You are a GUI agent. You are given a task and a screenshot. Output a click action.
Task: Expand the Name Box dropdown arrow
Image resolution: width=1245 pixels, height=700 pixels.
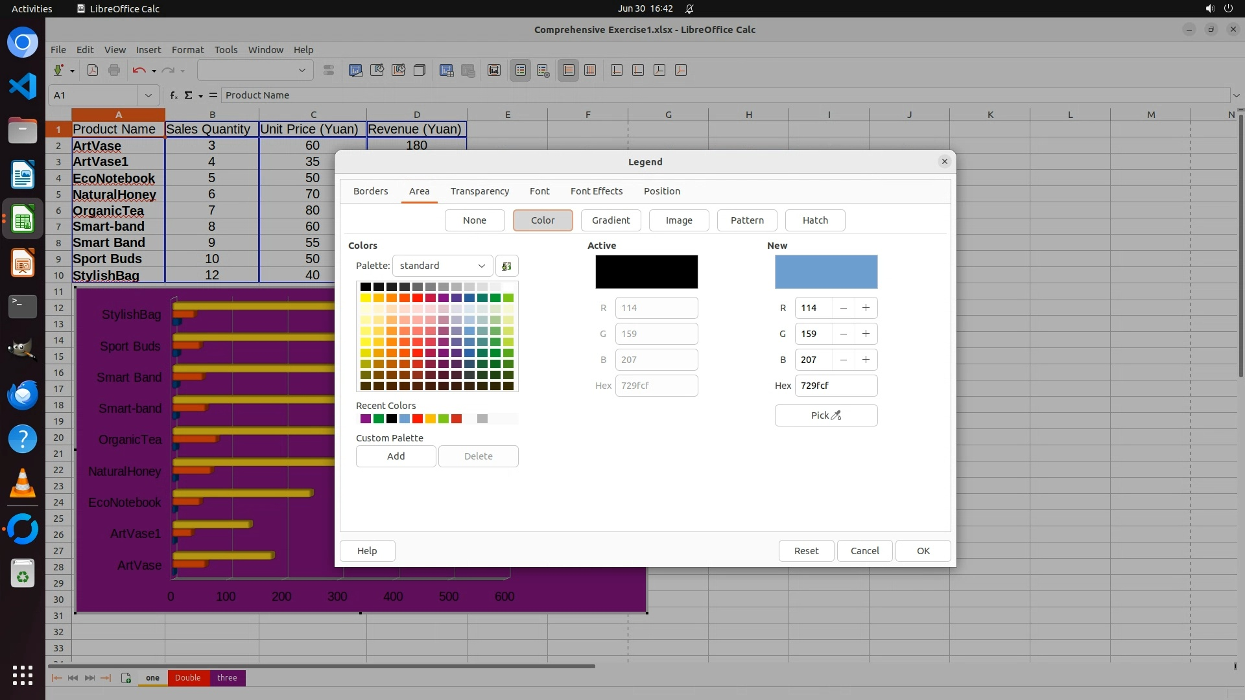click(148, 95)
